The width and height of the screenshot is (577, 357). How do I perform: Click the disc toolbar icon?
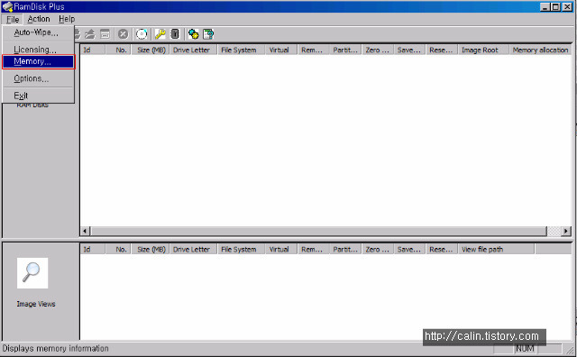coord(142,34)
